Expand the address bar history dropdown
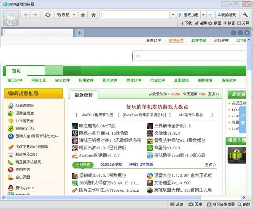Viewport: 253px width, 209px height. [x=173, y=15]
